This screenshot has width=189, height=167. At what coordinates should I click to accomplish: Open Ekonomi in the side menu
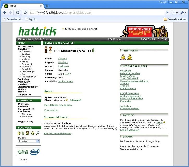coord(27,64)
